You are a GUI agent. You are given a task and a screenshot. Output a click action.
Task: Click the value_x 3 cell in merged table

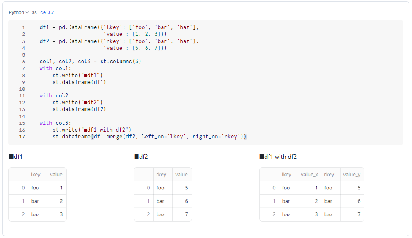(310, 214)
